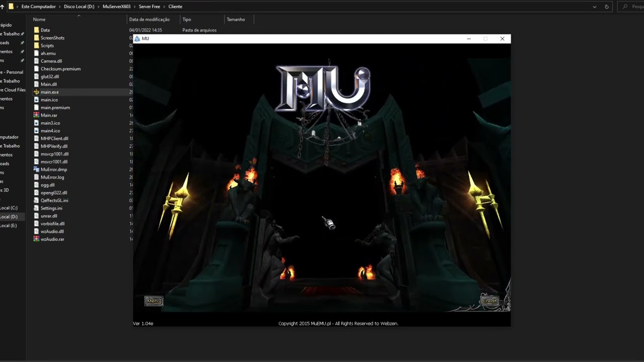
Task: Select the vorbisfile.dll file name
Action: click(x=52, y=224)
